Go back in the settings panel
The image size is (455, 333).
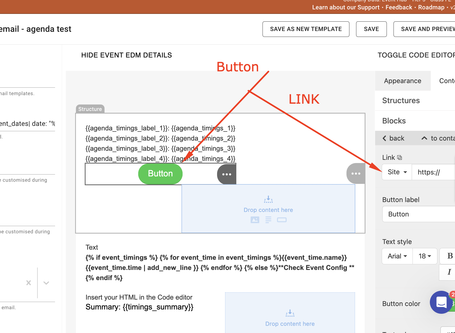coord(394,138)
